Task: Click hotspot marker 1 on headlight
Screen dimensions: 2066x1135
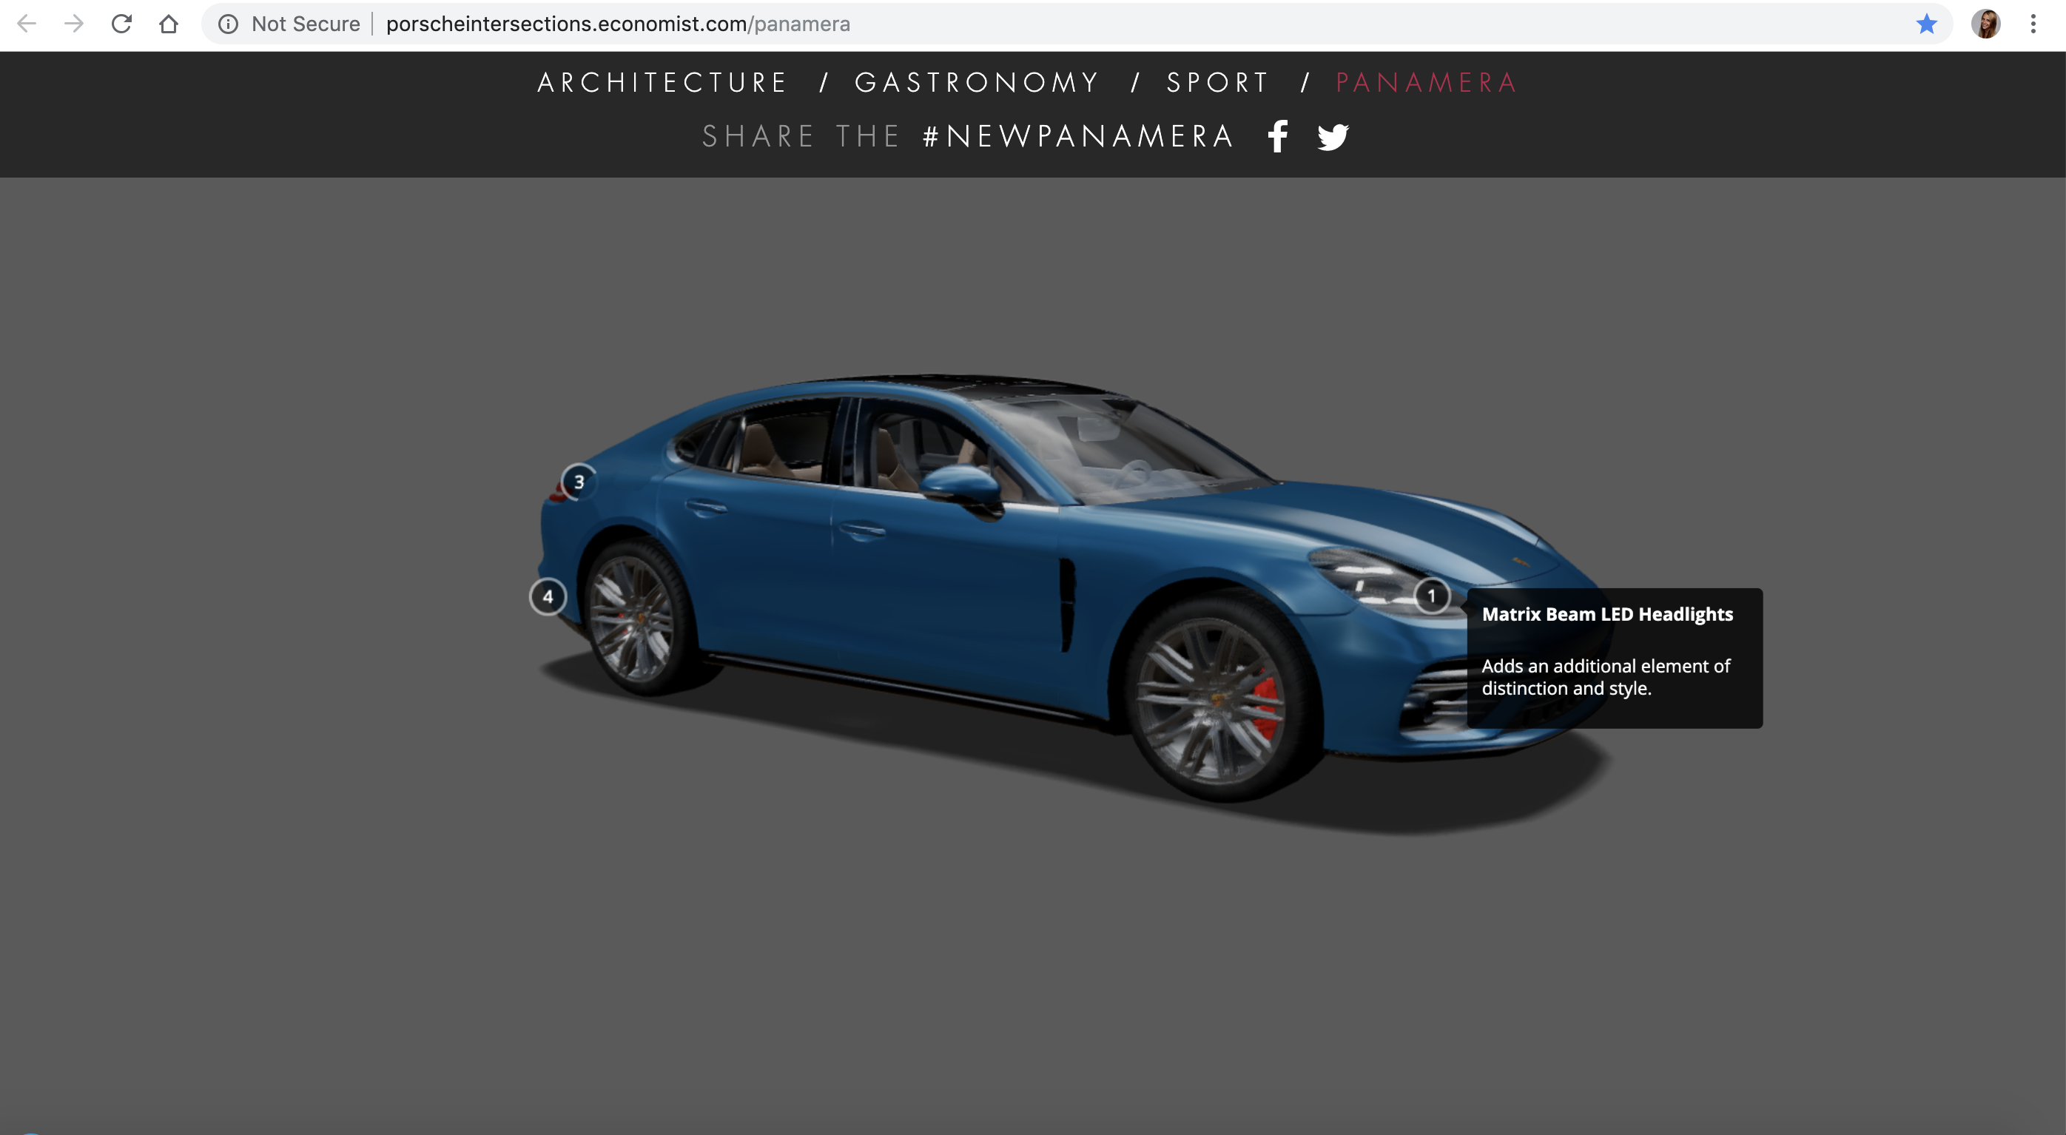Action: click(x=1432, y=596)
